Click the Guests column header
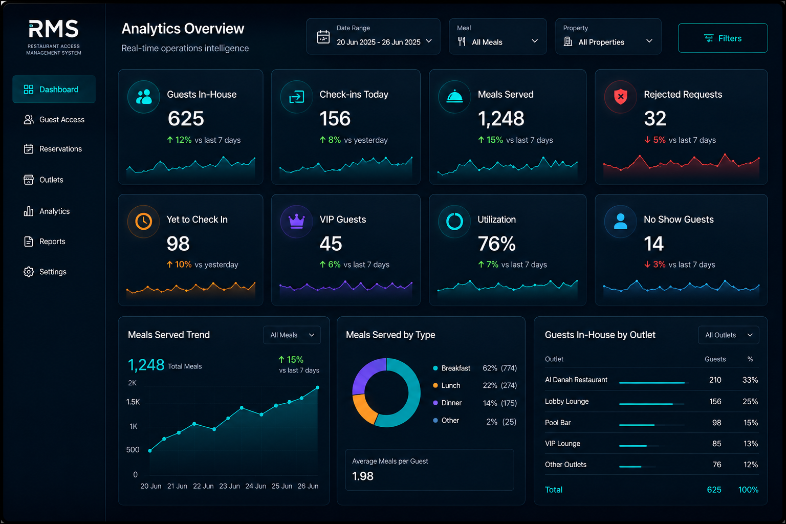 [715, 359]
